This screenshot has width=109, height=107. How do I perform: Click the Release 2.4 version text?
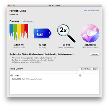pyautogui.click(x=14, y=14)
